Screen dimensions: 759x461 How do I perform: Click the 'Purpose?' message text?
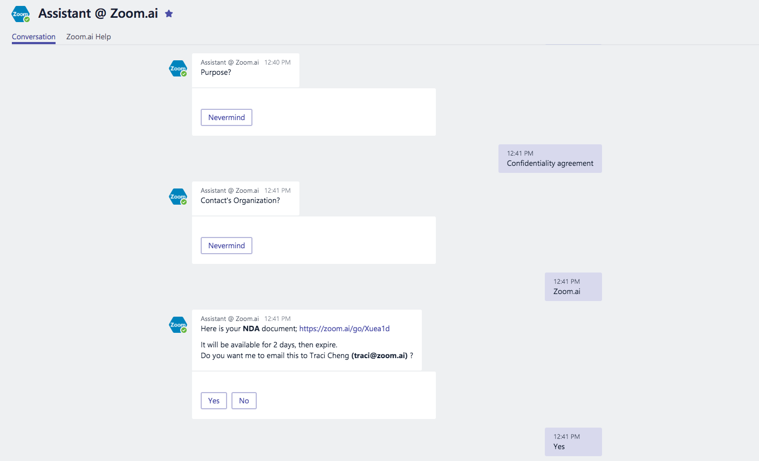tap(216, 72)
